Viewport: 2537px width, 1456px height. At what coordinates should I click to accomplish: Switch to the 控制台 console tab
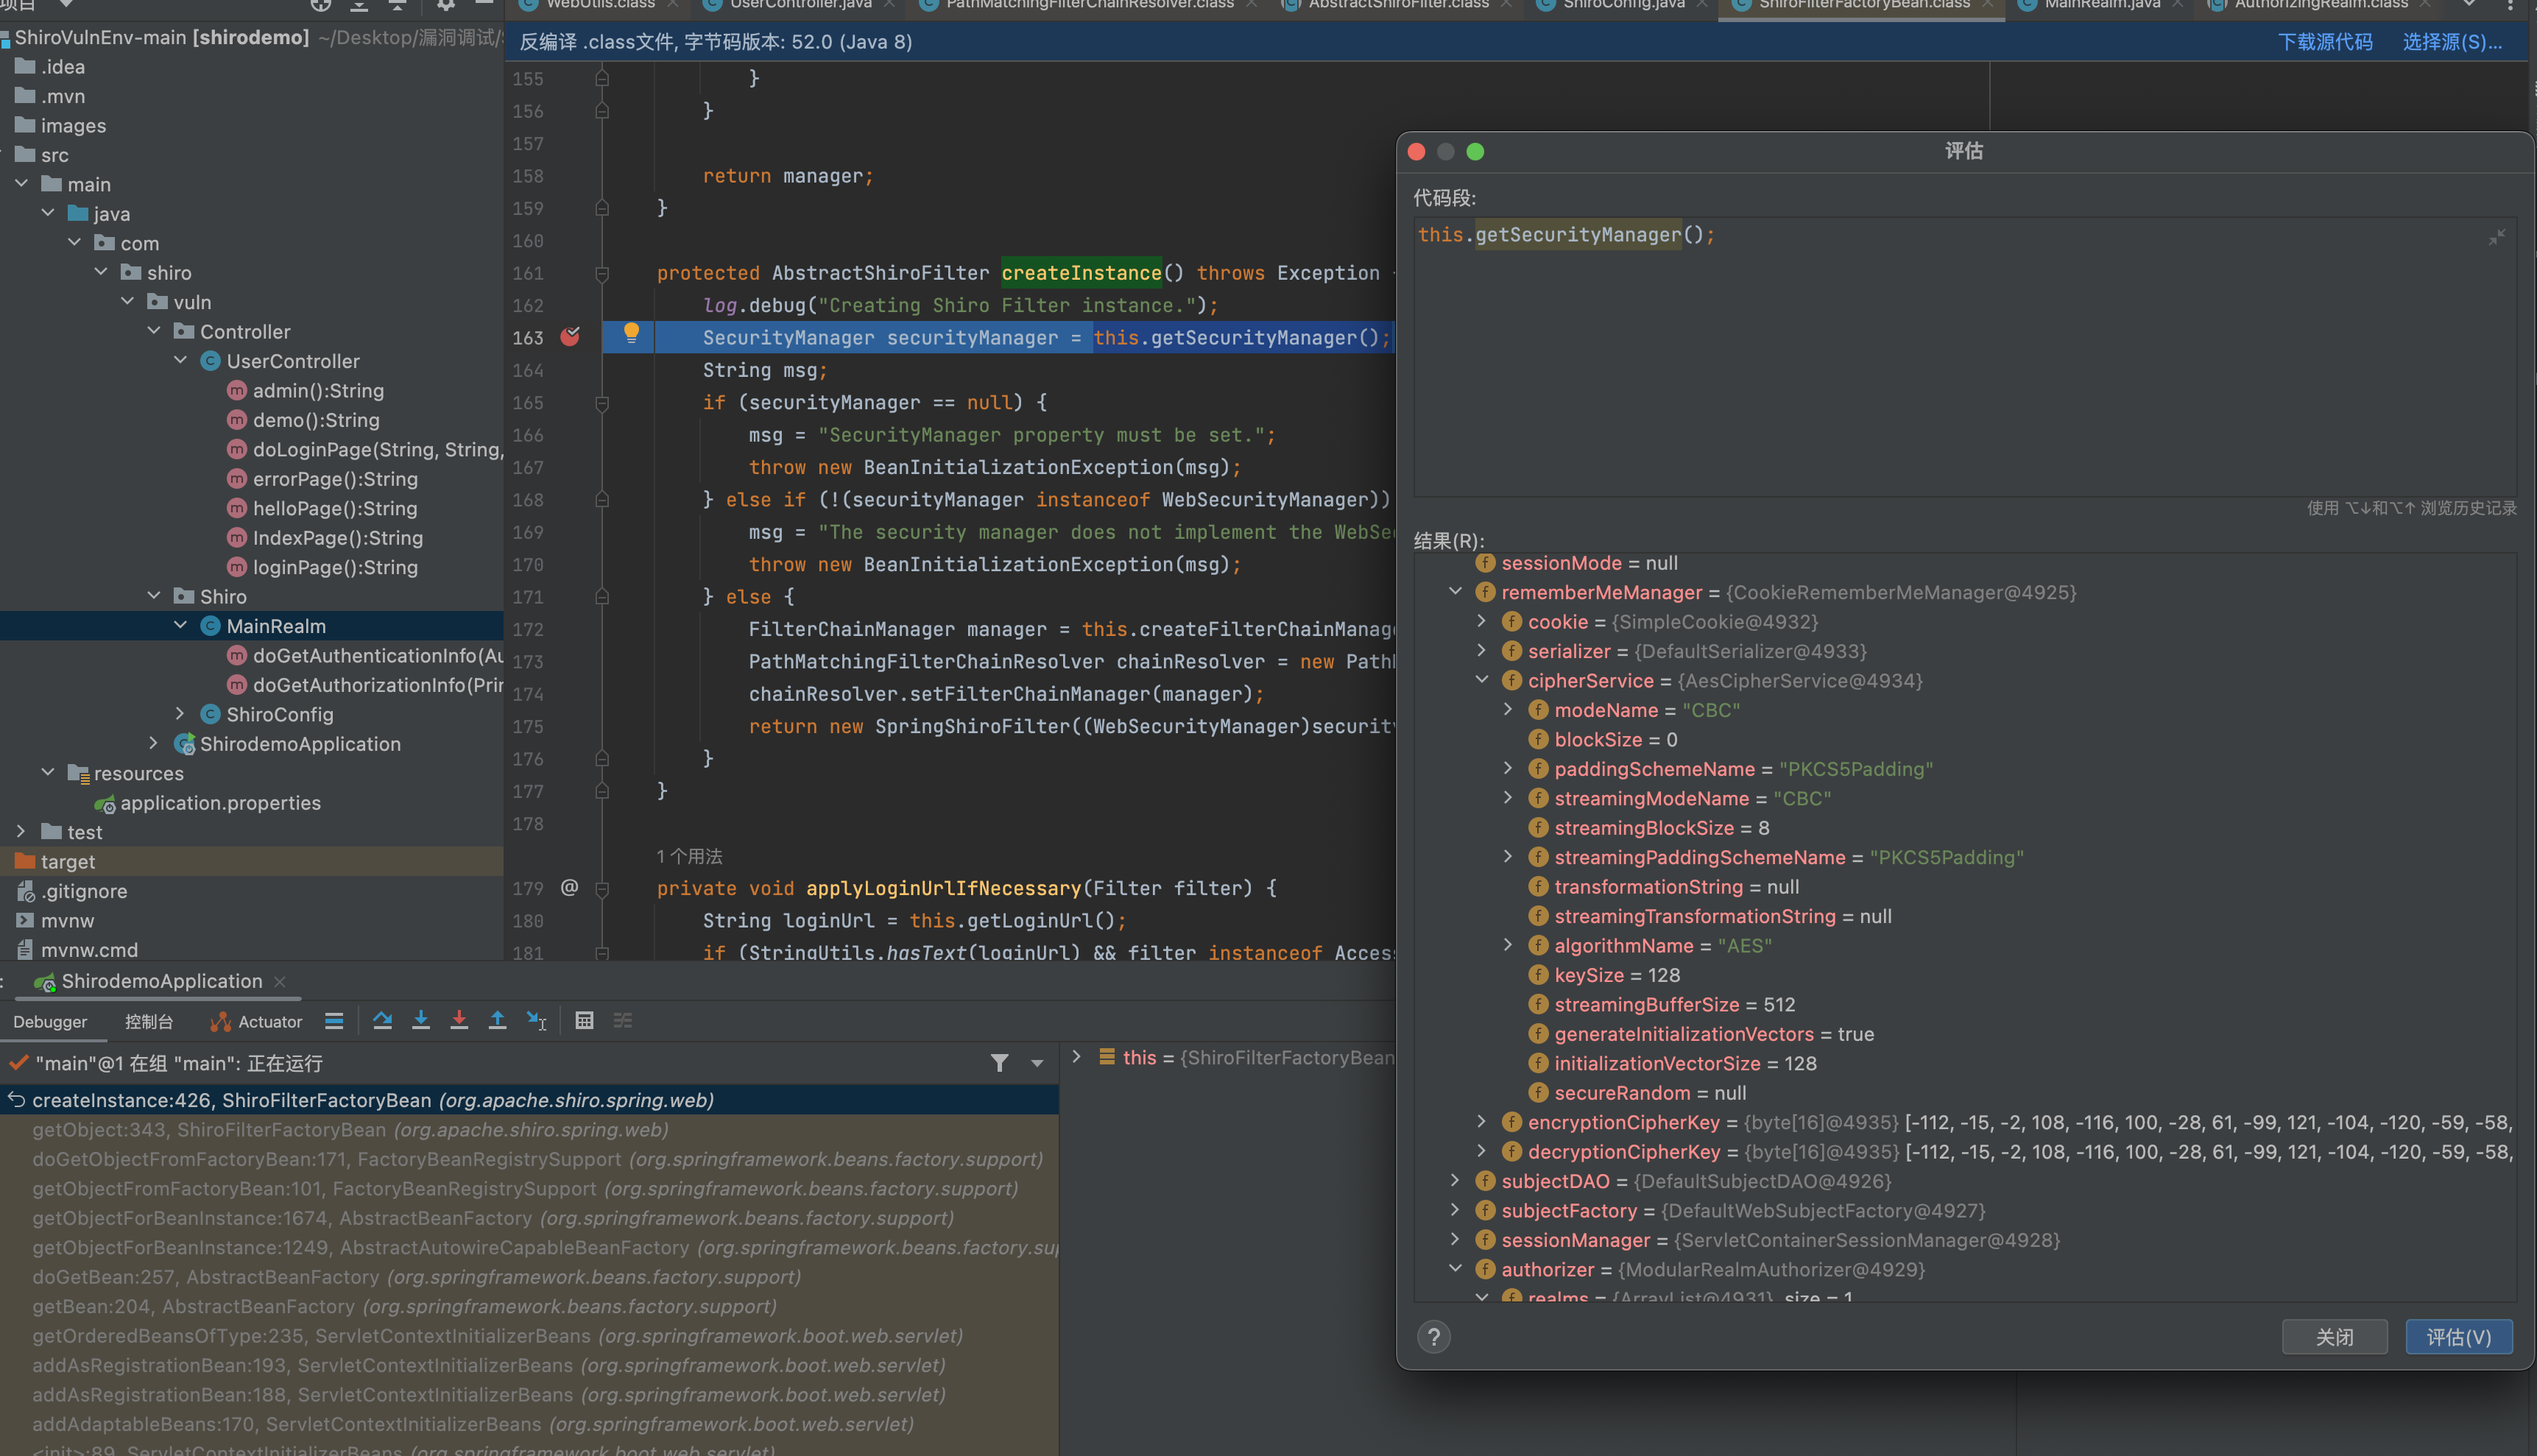tap(149, 1022)
